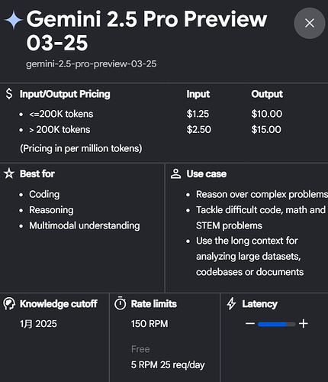This screenshot has width=328, height=382.
Task: Click the latency minus icon
Action: pos(250,324)
